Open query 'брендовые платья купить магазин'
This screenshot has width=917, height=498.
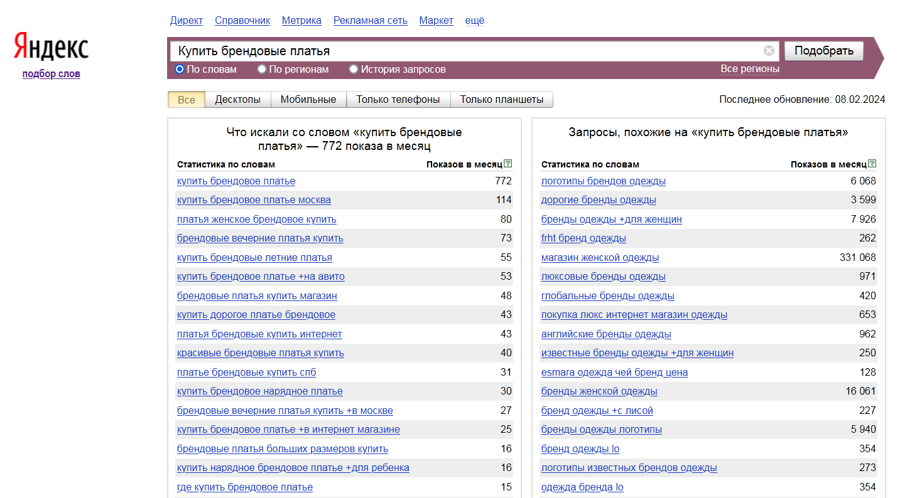[257, 296]
